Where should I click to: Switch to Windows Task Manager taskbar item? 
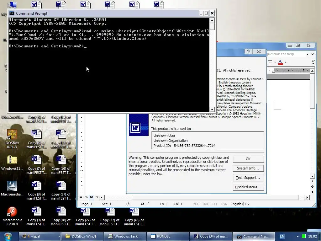(x=125, y=236)
